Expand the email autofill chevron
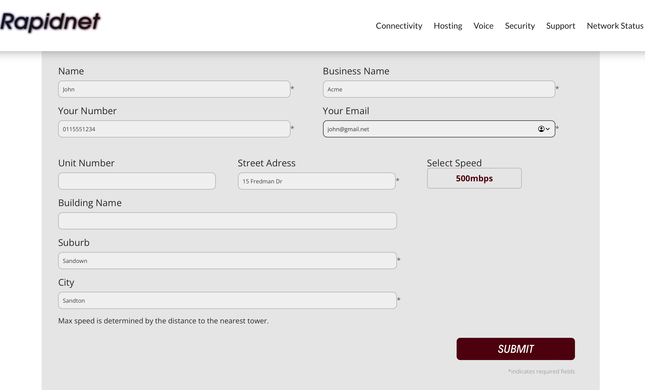645x390 pixels. coord(548,129)
